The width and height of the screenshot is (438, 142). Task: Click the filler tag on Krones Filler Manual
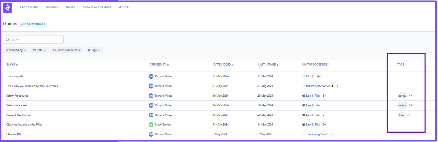pyautogui.click(x=401, y=115)
